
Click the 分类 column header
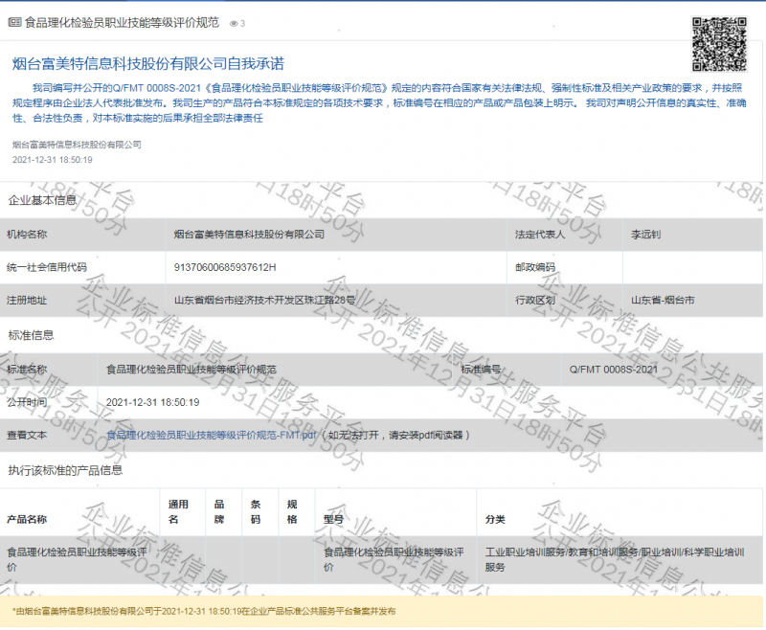pyautogui.click(x=495, y=519)
